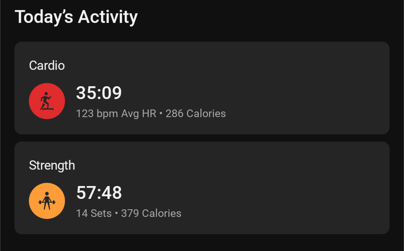
Task: Click the bullet separator in Cardio details
Action: (161, 113)
